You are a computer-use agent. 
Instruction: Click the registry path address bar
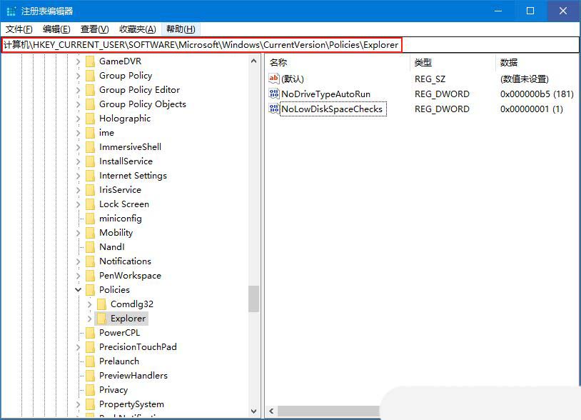pyautogui.click(x=290, y=45)
